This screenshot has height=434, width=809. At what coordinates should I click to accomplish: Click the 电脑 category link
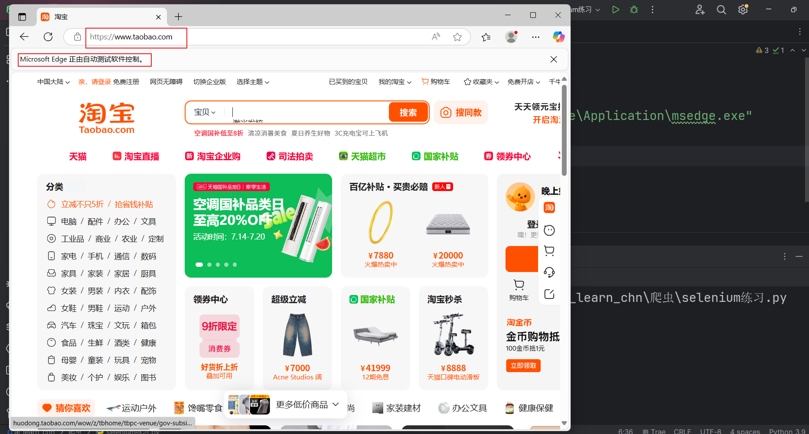69,221
